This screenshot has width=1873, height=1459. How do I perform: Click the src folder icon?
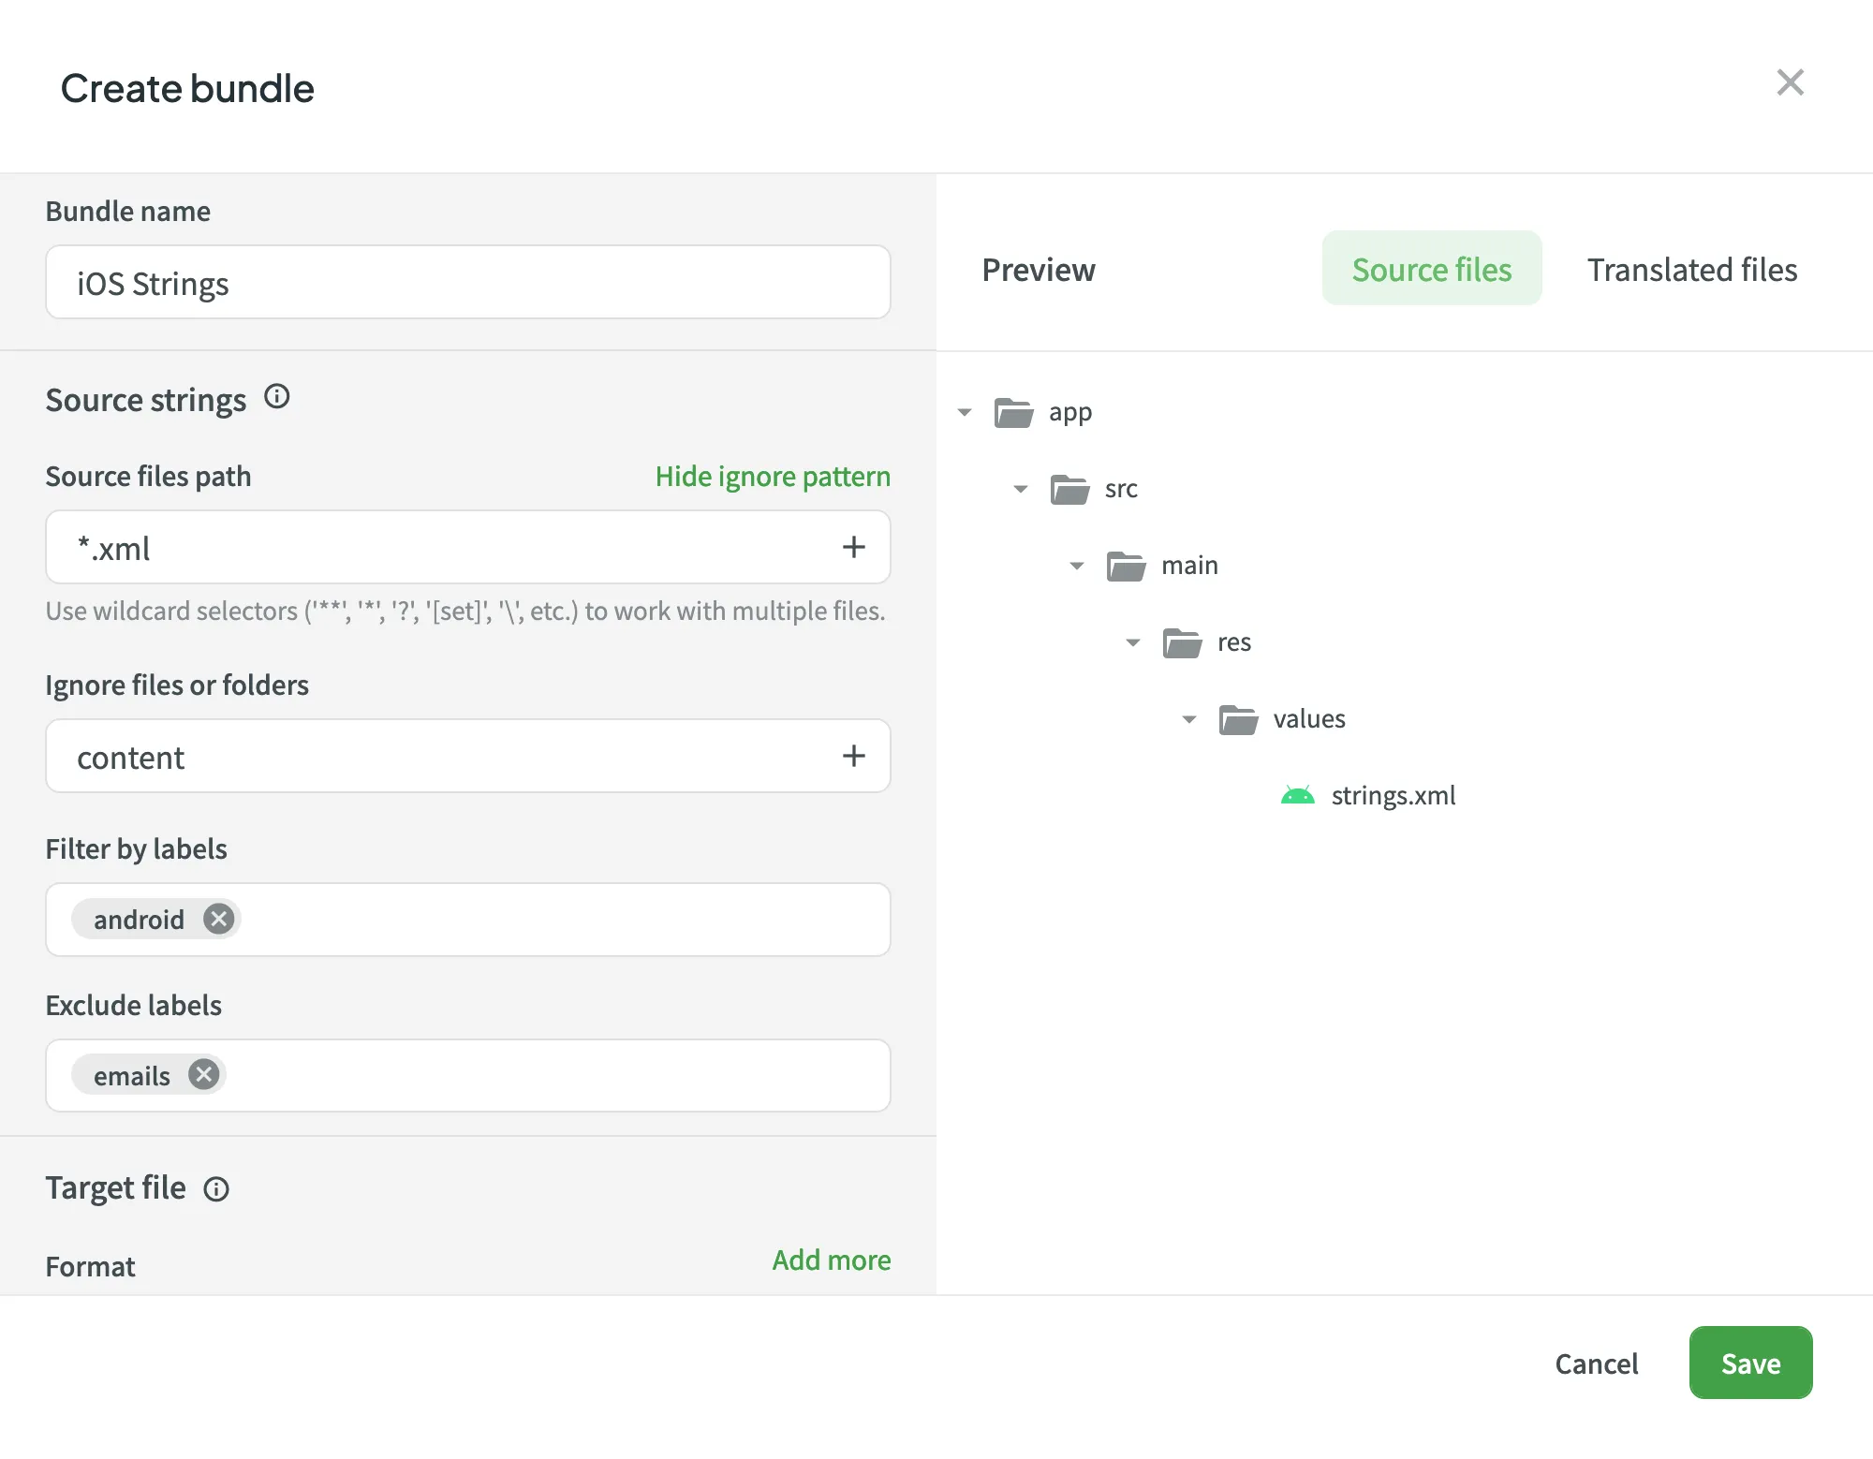tap(1068, 489)
